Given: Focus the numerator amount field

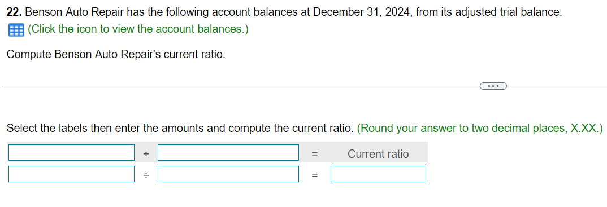Looking at the screenshot, I should click(71, 174).
